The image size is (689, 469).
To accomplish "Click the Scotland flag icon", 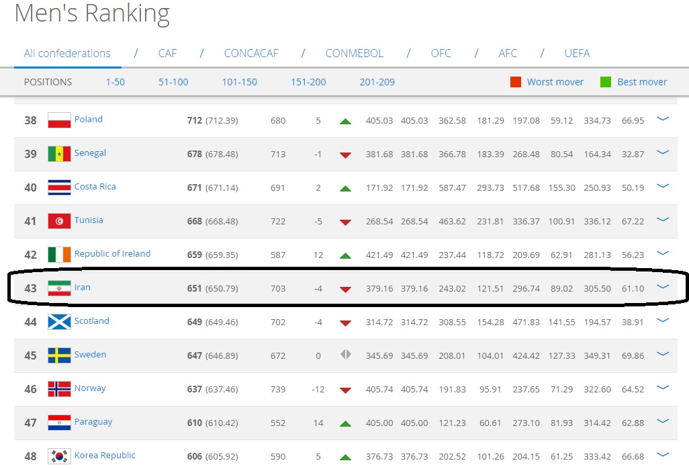I will point(59,322).
